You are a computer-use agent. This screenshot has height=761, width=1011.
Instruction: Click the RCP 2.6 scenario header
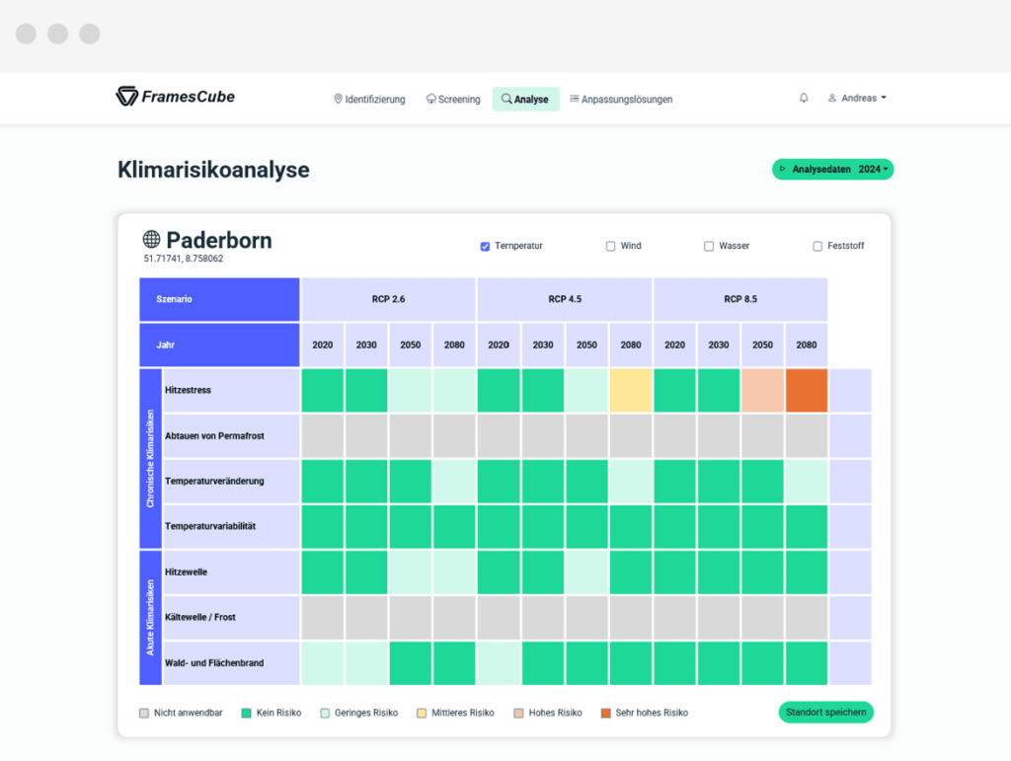388,299
